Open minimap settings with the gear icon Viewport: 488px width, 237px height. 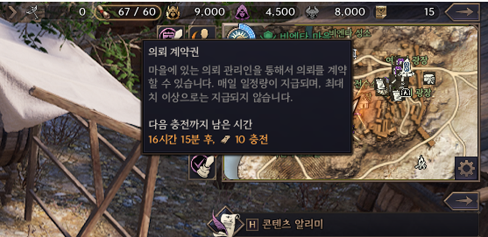[466, 169]
